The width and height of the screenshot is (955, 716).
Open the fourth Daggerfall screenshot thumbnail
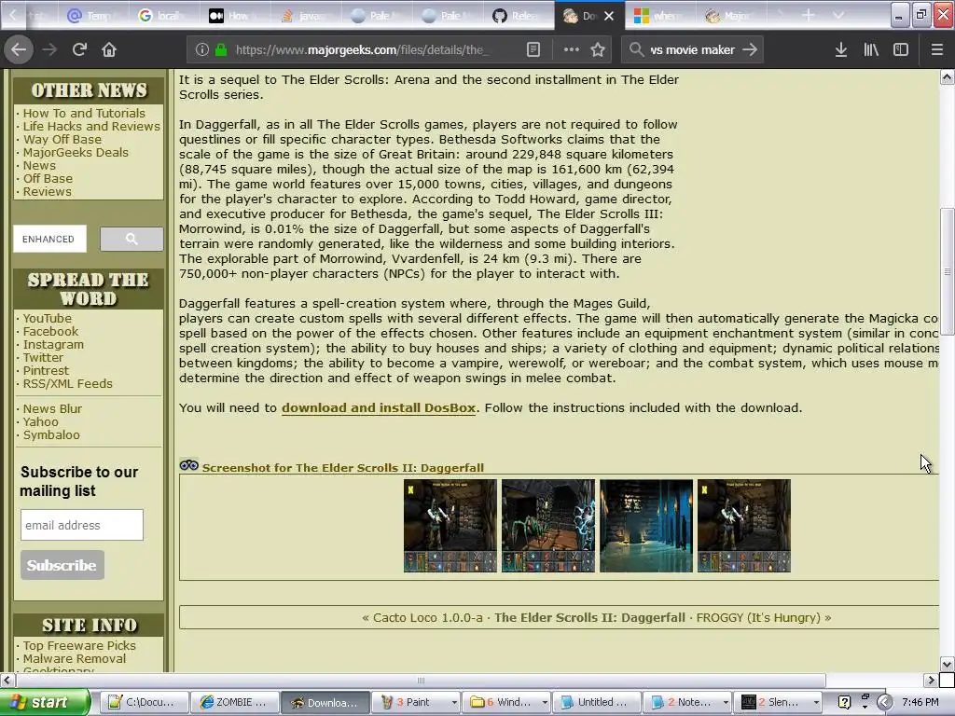click(744, 526)
